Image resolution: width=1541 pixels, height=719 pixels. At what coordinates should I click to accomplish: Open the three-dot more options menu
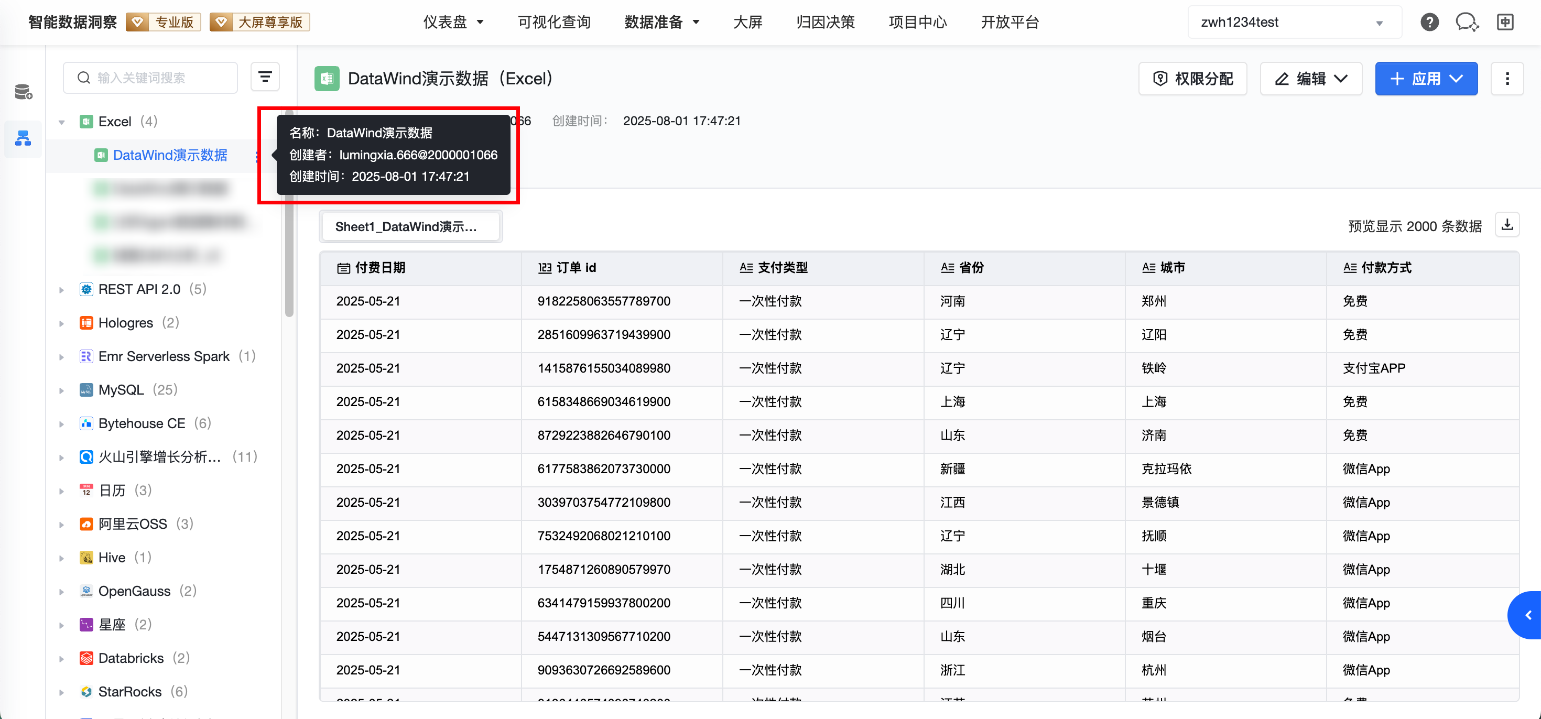click(x=1506, y=79)
